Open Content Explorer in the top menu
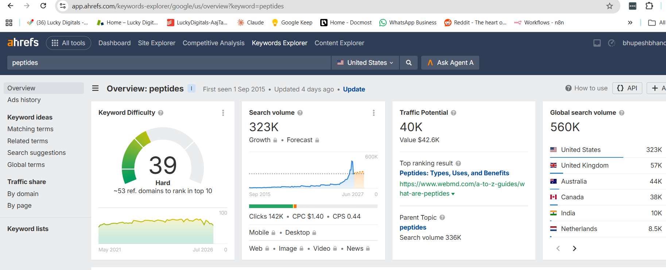This screenshot has height=270, width=666. (339, 43)
